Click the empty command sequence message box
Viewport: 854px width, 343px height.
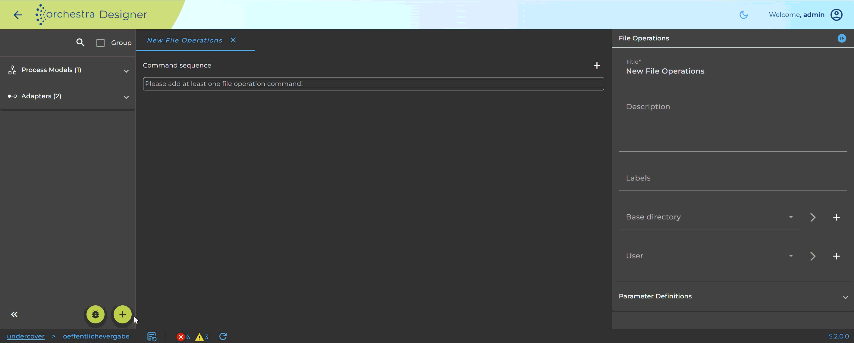pyautogui.click(x=373, y=83)
